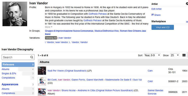Open the Sort Year dropdown

point(152,55)
